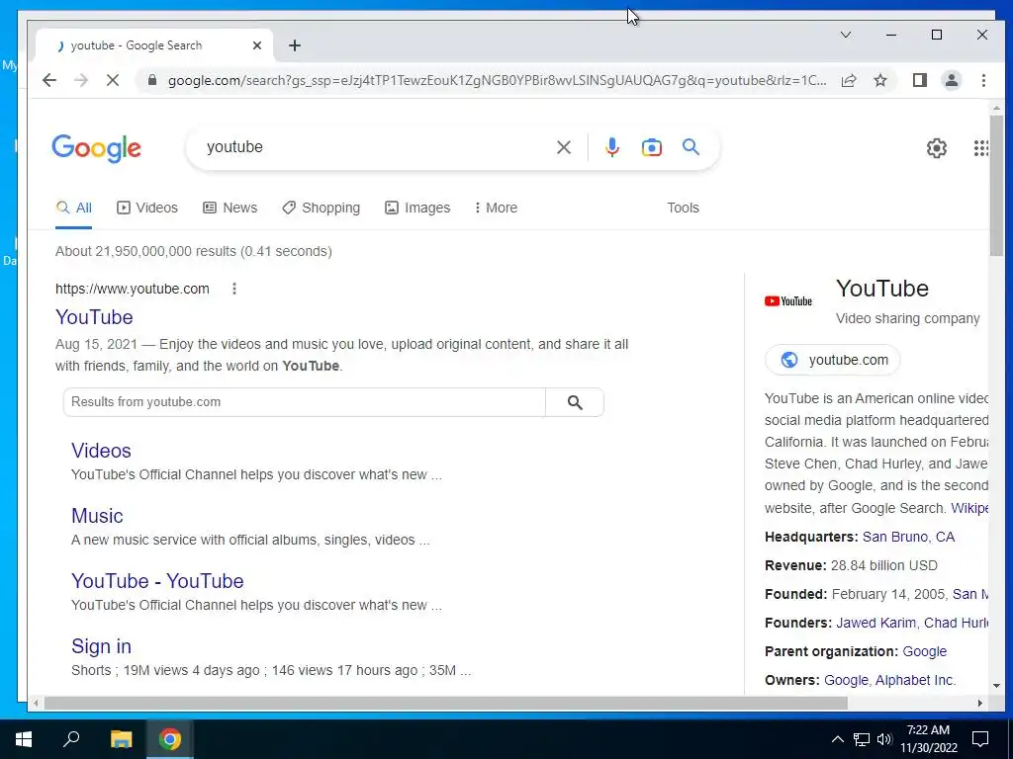This screenshot has height=759, width=1013.
Task: Open File Explorer from taskbar
Action: 121,739
